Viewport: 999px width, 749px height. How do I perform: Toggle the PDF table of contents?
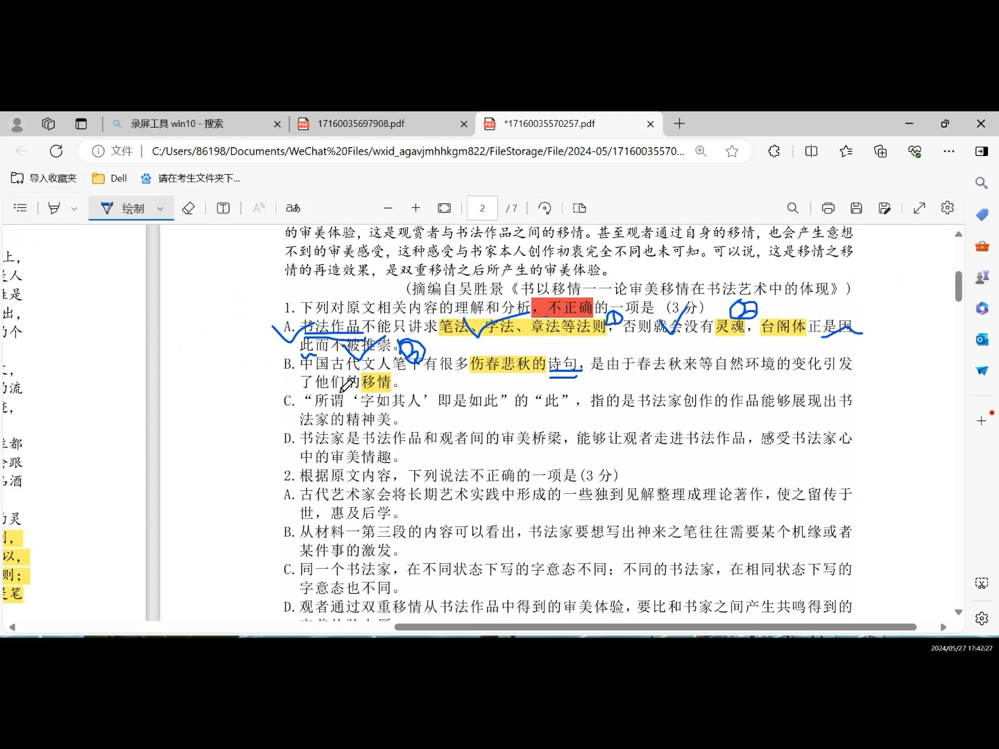pos(20,208)
